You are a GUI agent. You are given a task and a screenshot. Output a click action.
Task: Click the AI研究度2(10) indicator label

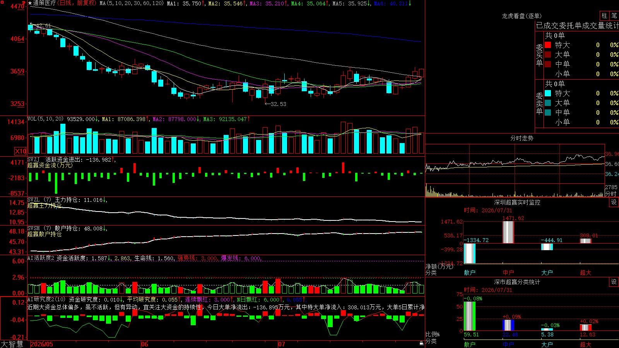(46, 299)
